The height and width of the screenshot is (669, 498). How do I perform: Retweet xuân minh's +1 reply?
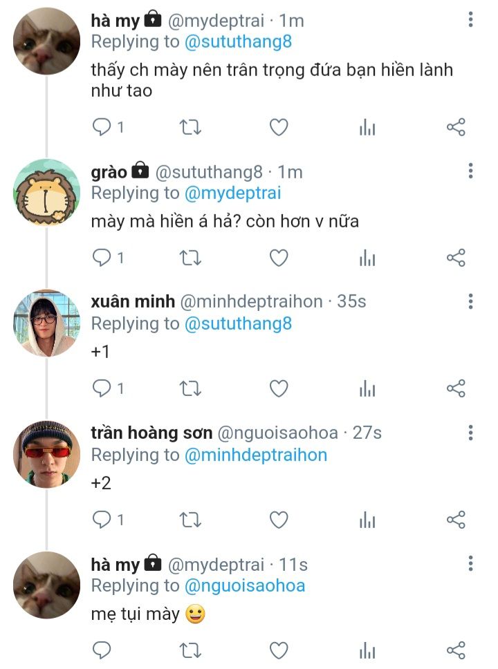click(190, 389)
